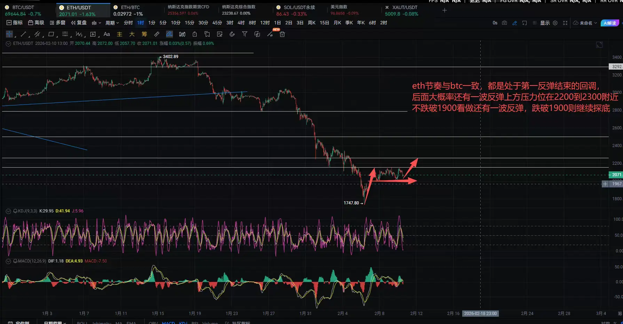Viewport: 623px width, 324px height.
Task: Select the 月K timeframe
Action: [337, 23]
